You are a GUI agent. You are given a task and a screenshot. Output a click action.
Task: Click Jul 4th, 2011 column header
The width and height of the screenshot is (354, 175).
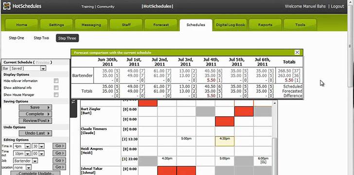click(211, 62)
